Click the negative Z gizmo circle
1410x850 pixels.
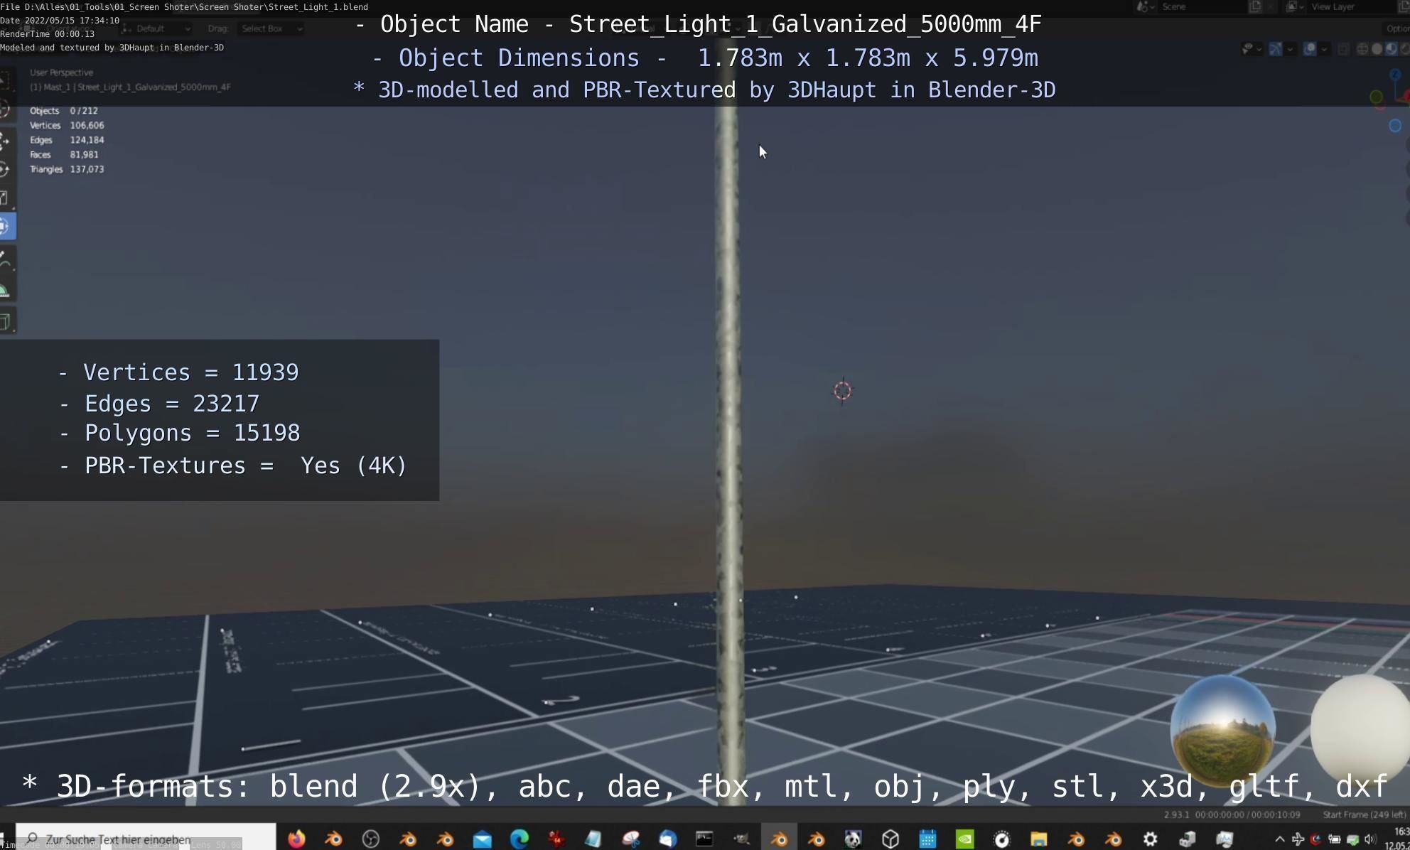1395,126
